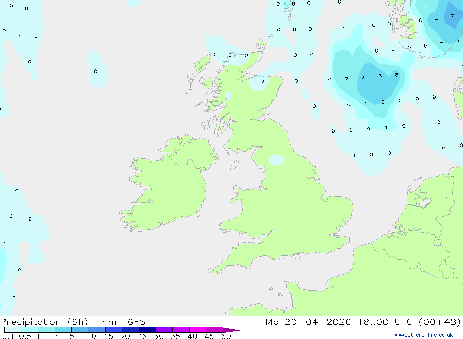The width and height of the screenshot is (463, 339).
Task: Select the 35–40 mm violet legend swatch
Action: click(181, 330)
